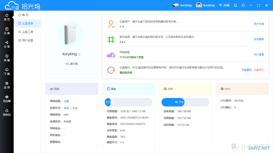Click the 重启和关机 text

126,73
